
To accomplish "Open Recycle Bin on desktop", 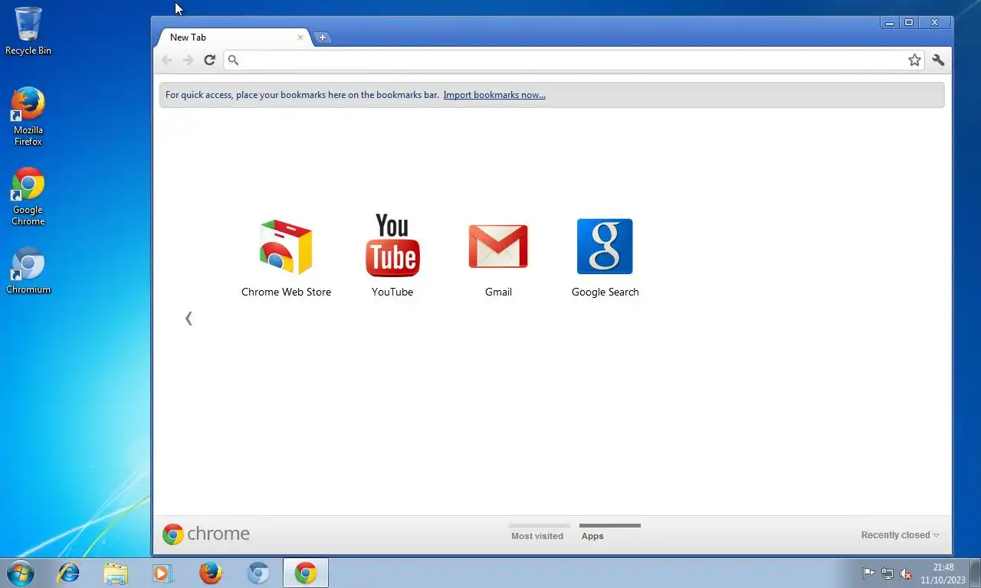I will (28, 31).
